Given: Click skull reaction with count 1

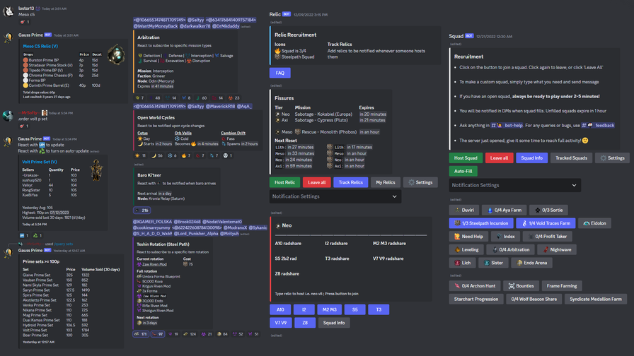Looking at the screenshot, I should pos(228,155).
